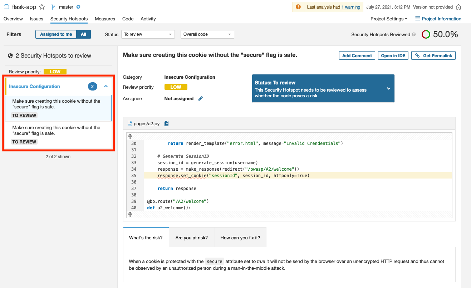
Task: Open the Project Information link
Action: tap(441, 19)
